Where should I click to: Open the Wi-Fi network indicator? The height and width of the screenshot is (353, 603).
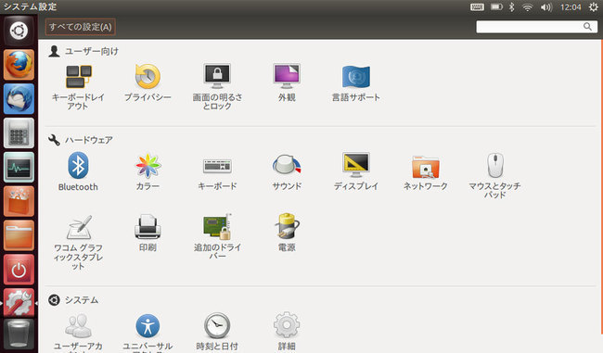click(x=527, y=6)
